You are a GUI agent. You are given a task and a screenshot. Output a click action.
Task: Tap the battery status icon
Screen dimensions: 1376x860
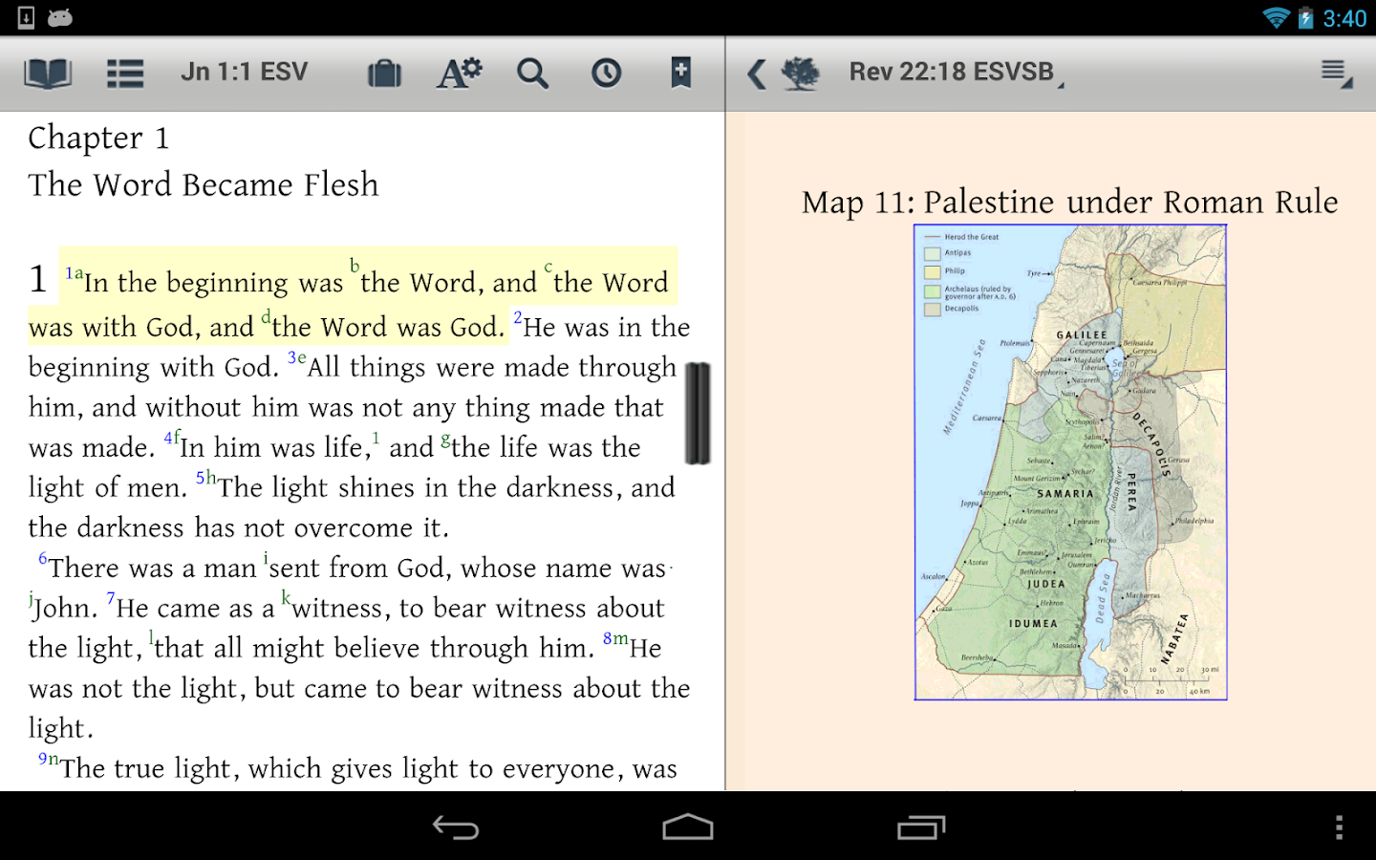(x=1305, y=17)
